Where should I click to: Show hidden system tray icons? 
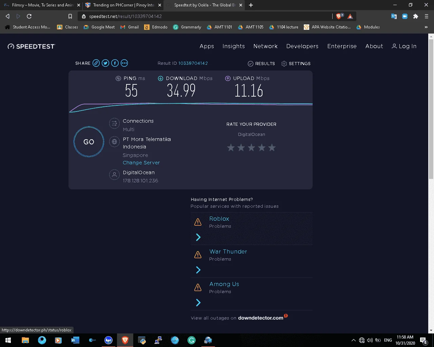point(354,340)
